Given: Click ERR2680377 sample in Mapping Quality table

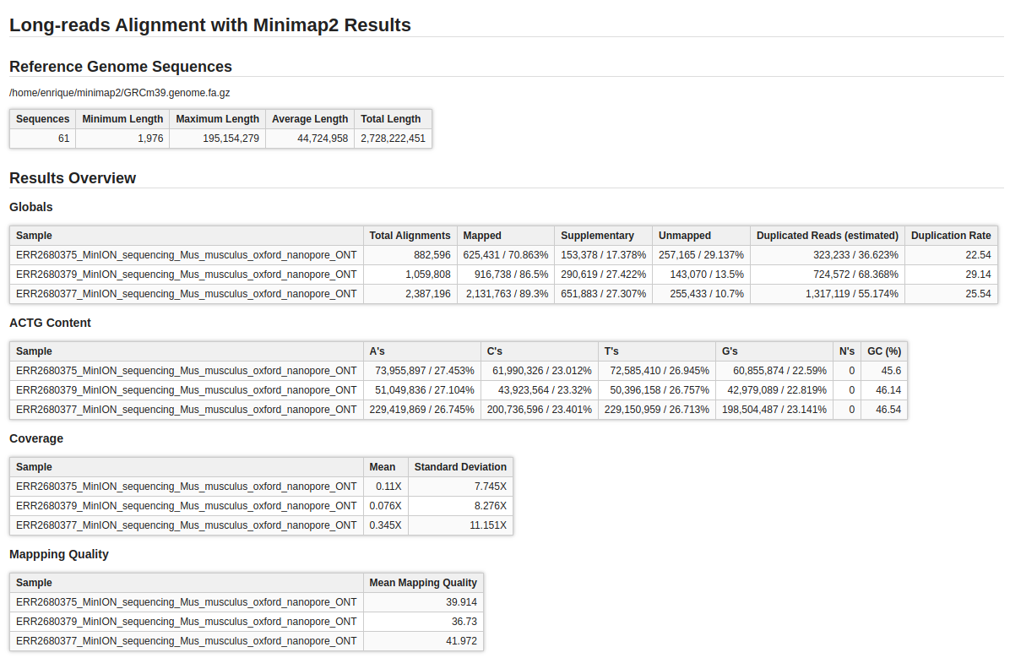Looking at the screenshot, I should click(186, 641).
